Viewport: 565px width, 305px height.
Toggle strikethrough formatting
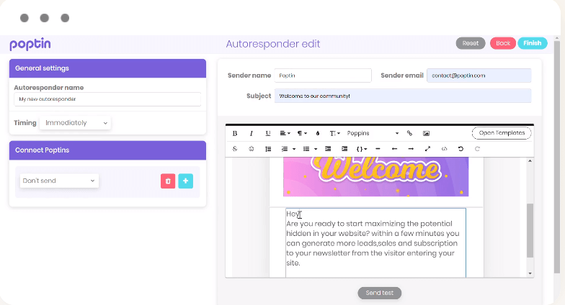(x=235, y=149)
